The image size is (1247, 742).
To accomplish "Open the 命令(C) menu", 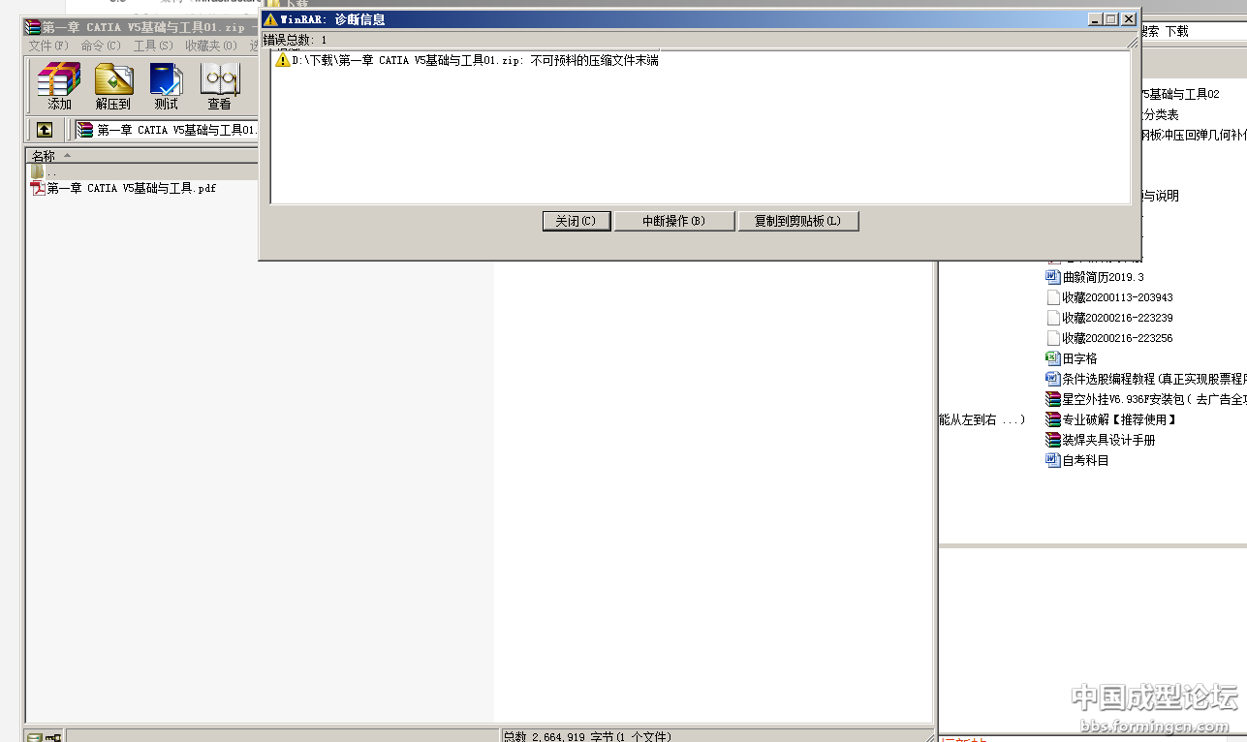I will click(101, 46).
